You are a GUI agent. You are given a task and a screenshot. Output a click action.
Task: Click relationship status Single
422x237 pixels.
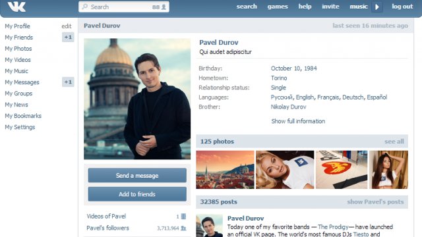tap(278, 88)
